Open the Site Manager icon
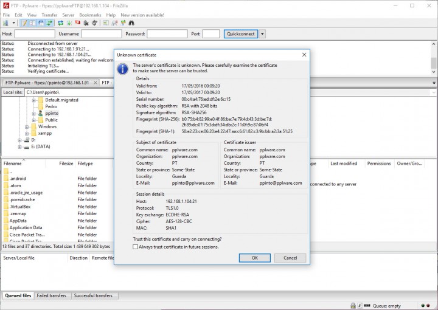438x310 pixels. pos(6,23)
